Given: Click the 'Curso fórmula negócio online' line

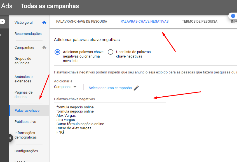Looking at the screenshot, I should 80,124.
